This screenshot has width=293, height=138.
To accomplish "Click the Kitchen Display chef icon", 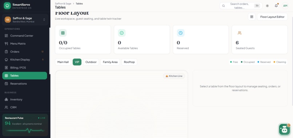I will pyautogui.click(x=6, y=60).
